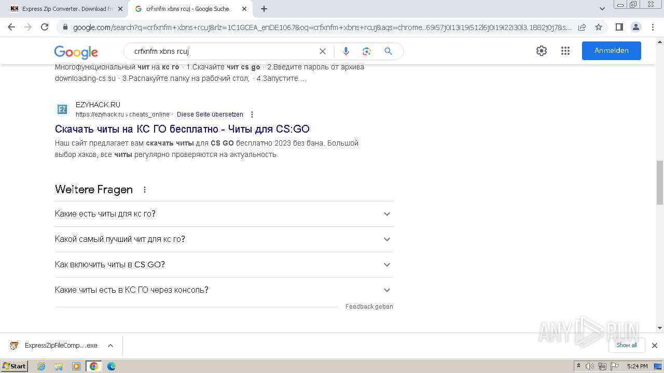664x373 pixels.
Task: Launch Internet Explorer from the taskbar
Action: click(41, 366)
